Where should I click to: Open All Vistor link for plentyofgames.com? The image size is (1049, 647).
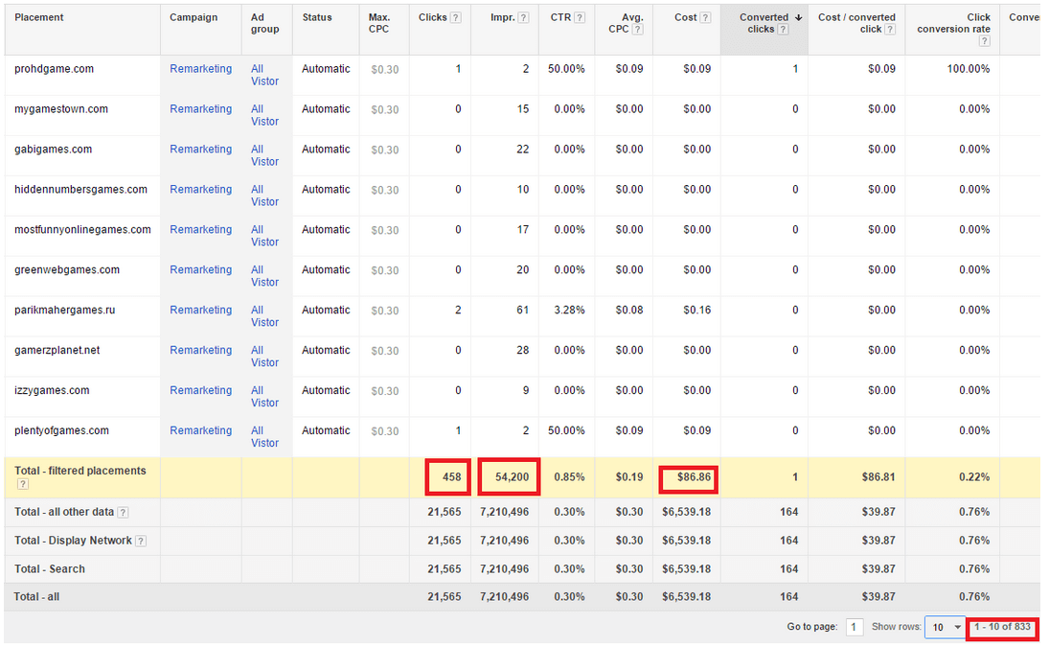coord(264,437)
